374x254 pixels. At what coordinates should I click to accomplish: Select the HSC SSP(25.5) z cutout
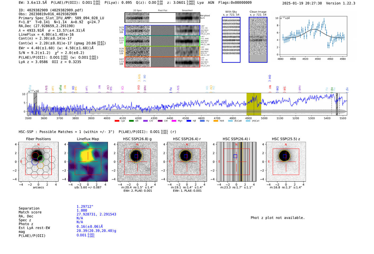(286, 162)
